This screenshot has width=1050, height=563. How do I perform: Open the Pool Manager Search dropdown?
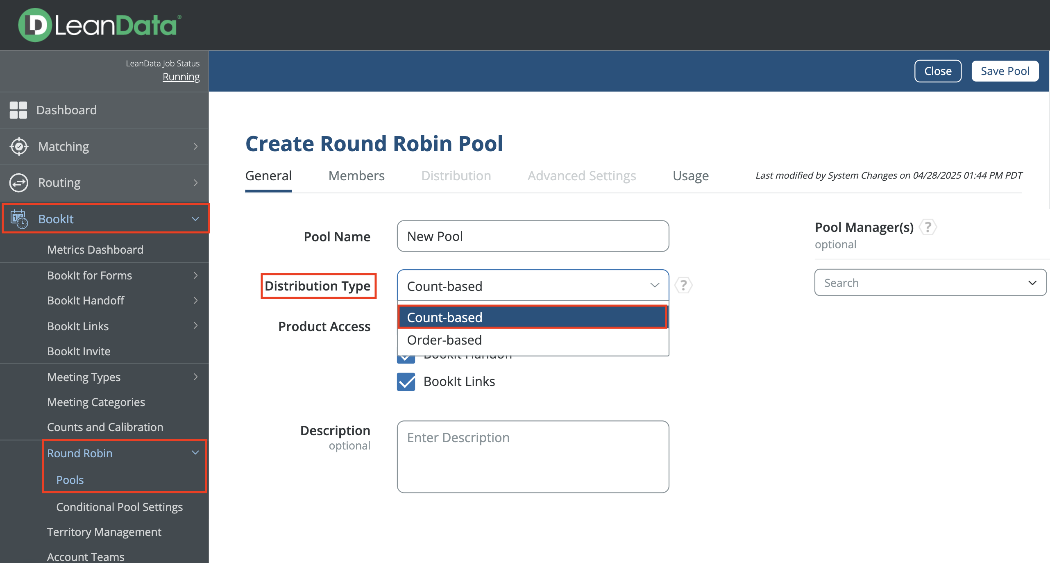point(930,283)
